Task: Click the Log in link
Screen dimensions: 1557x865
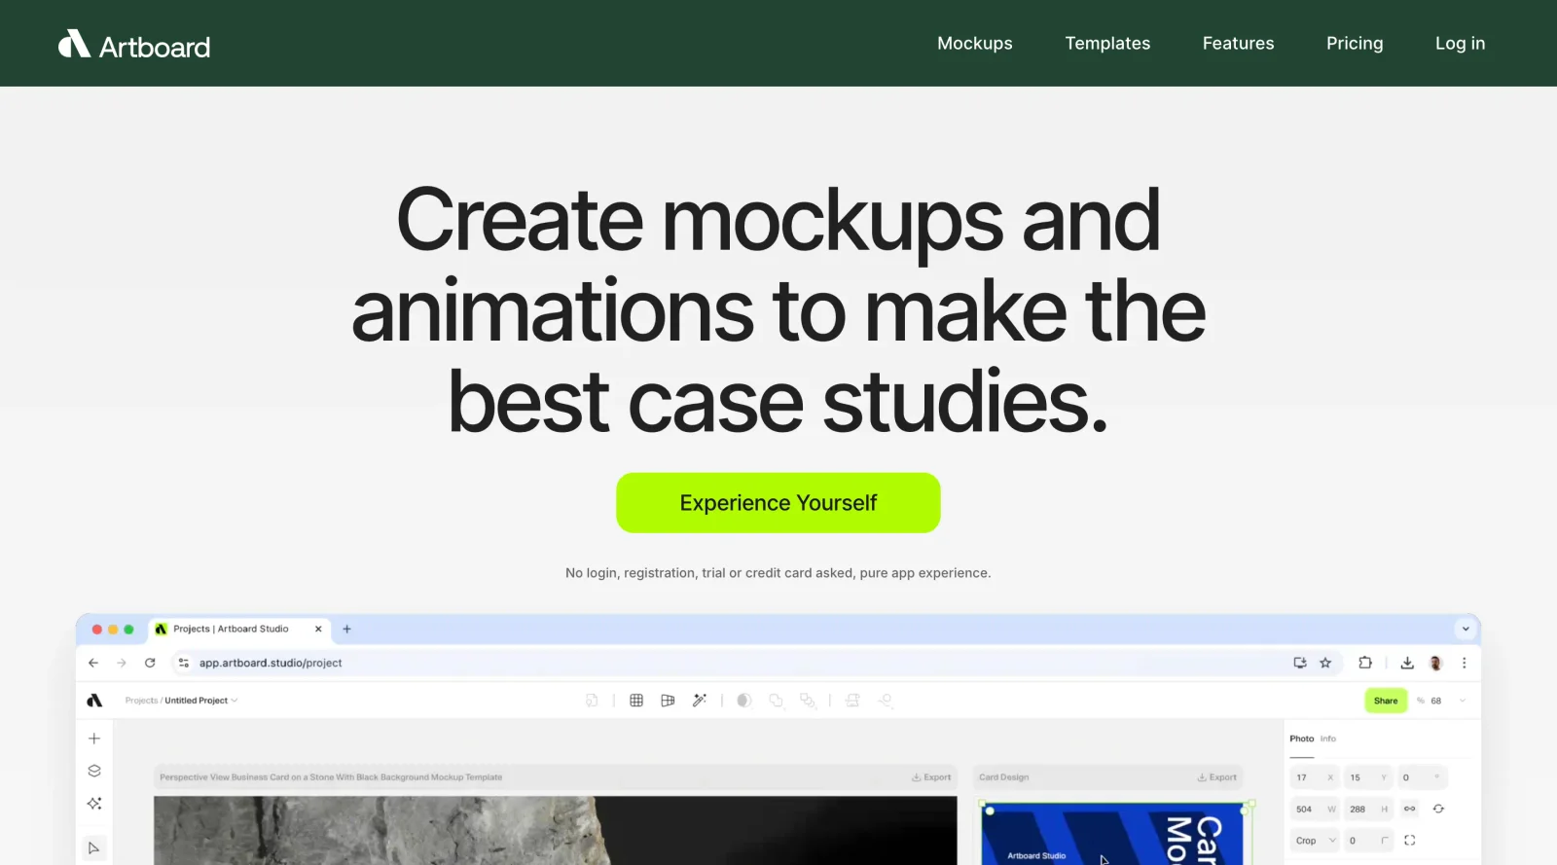Action: pyautogui.click(x=1460, y=43)
